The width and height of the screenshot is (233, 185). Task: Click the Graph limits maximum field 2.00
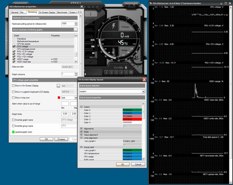pyautogui.click(x=74, y=114)
